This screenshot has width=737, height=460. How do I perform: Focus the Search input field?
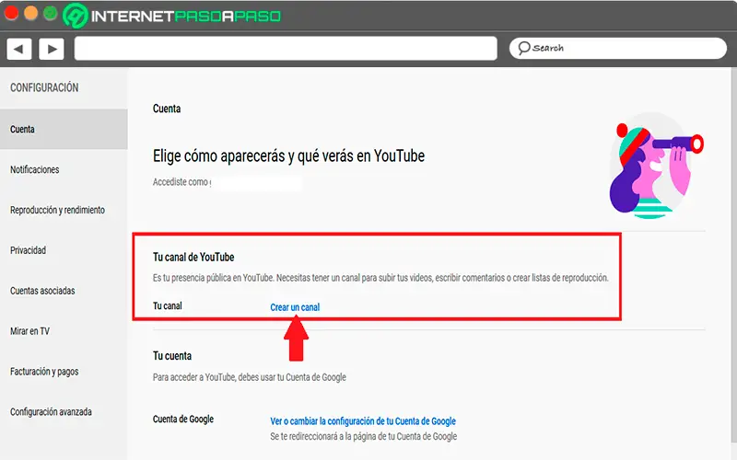(618, 48)
